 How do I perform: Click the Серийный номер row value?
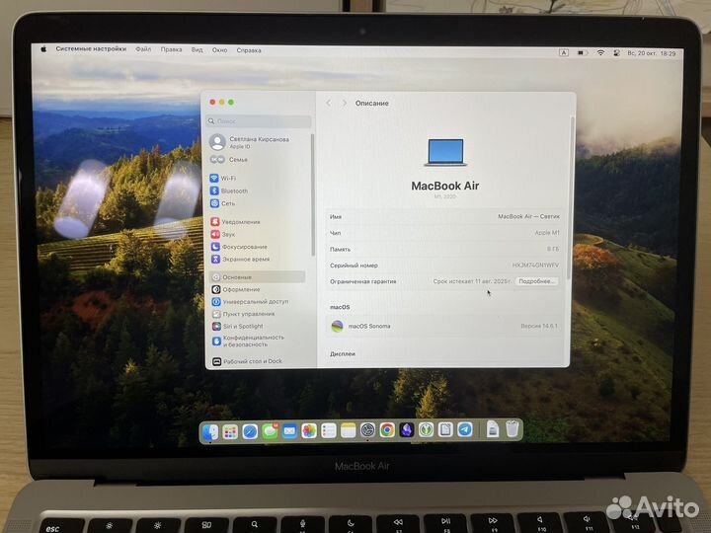point(535,266)
